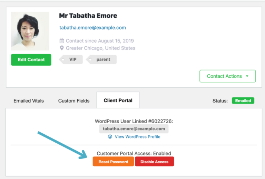The width and height of the screenshot is (265, 179).
Task: Click the Greater Chicago, United States text
Action: coord(100,48)
